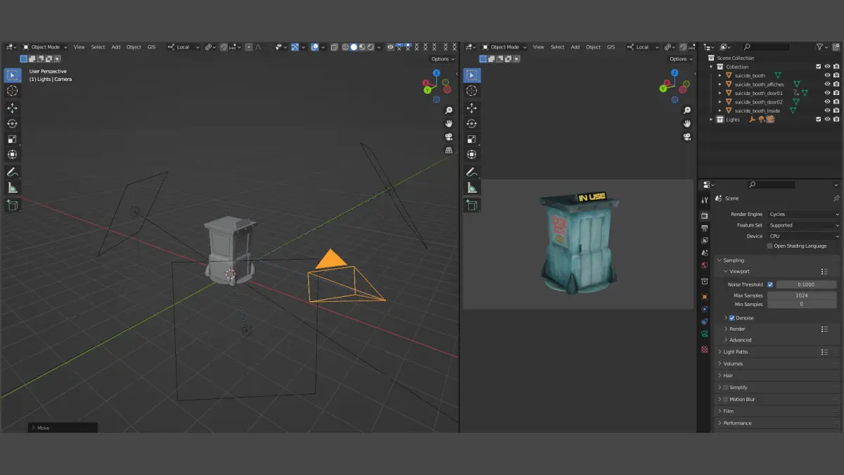The height and width of the screenshot is (475, 844).
Task: Open the Tool properties tab
Action: coord(705,201)
